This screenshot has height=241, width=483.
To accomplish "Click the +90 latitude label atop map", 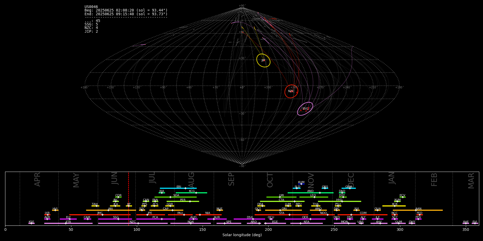I will [242, 6].
